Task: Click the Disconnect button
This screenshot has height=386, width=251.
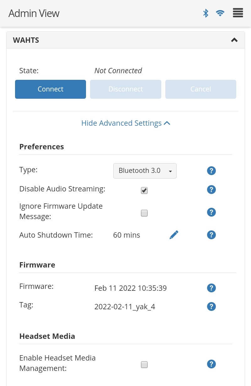Action: tap(125, 89)
